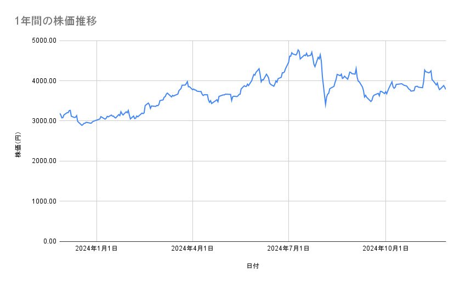Screen dimensions: 460x284
Task: Click the 5000.00 y-axis label
Action: tap(44, 40)
